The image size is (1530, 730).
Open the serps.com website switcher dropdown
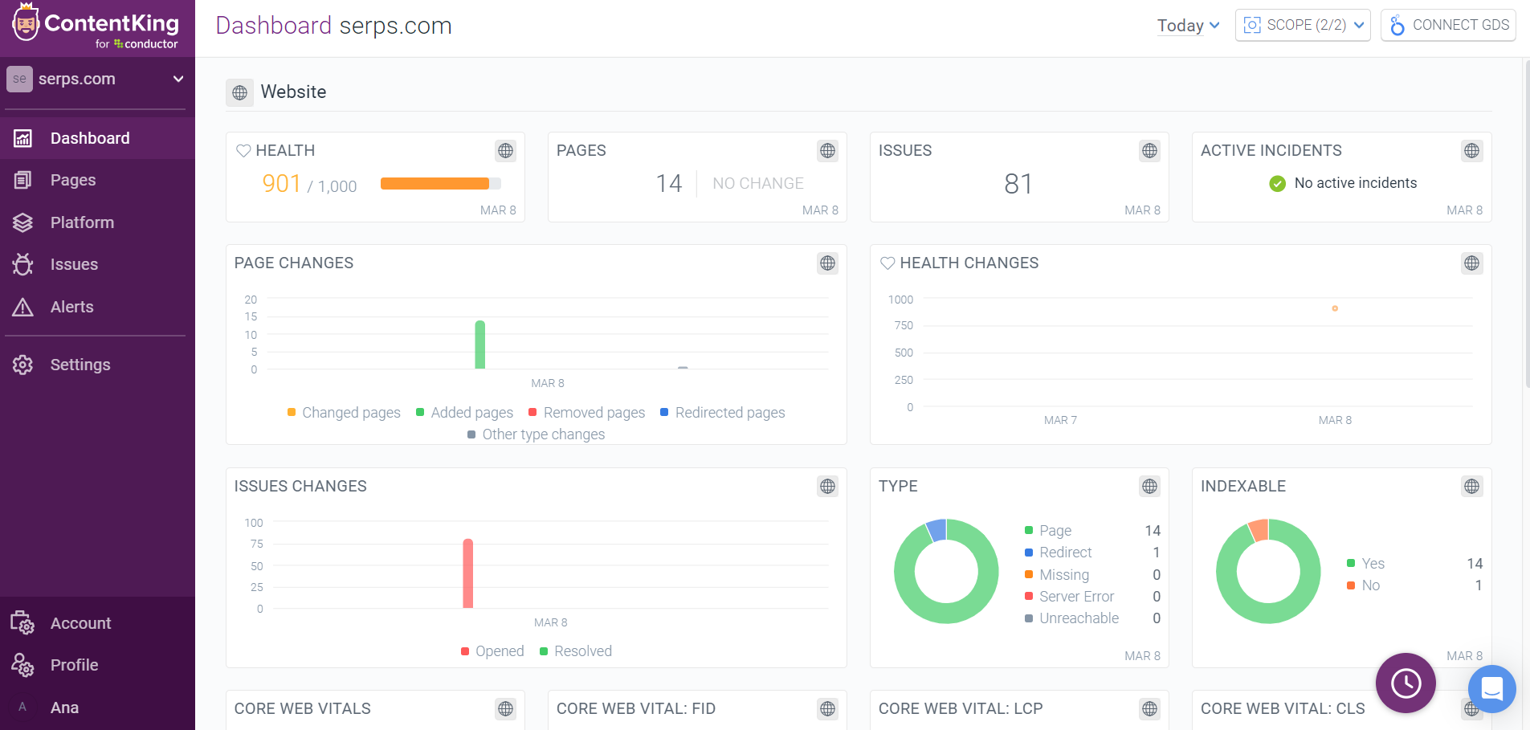tap(96, 79)
